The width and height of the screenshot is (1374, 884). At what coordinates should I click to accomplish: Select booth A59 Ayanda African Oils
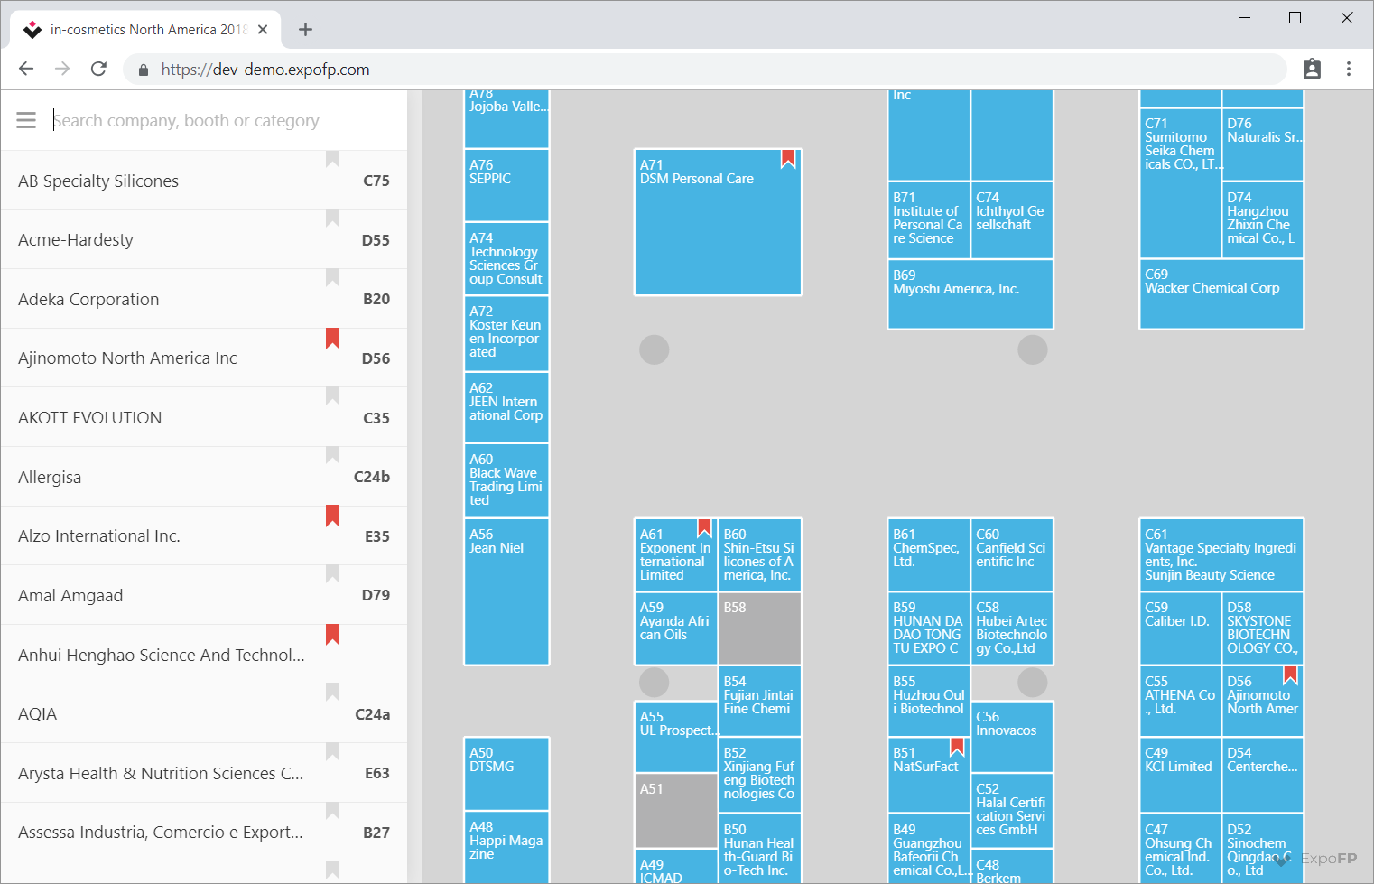pyautogui.click(x=676, y=628)
